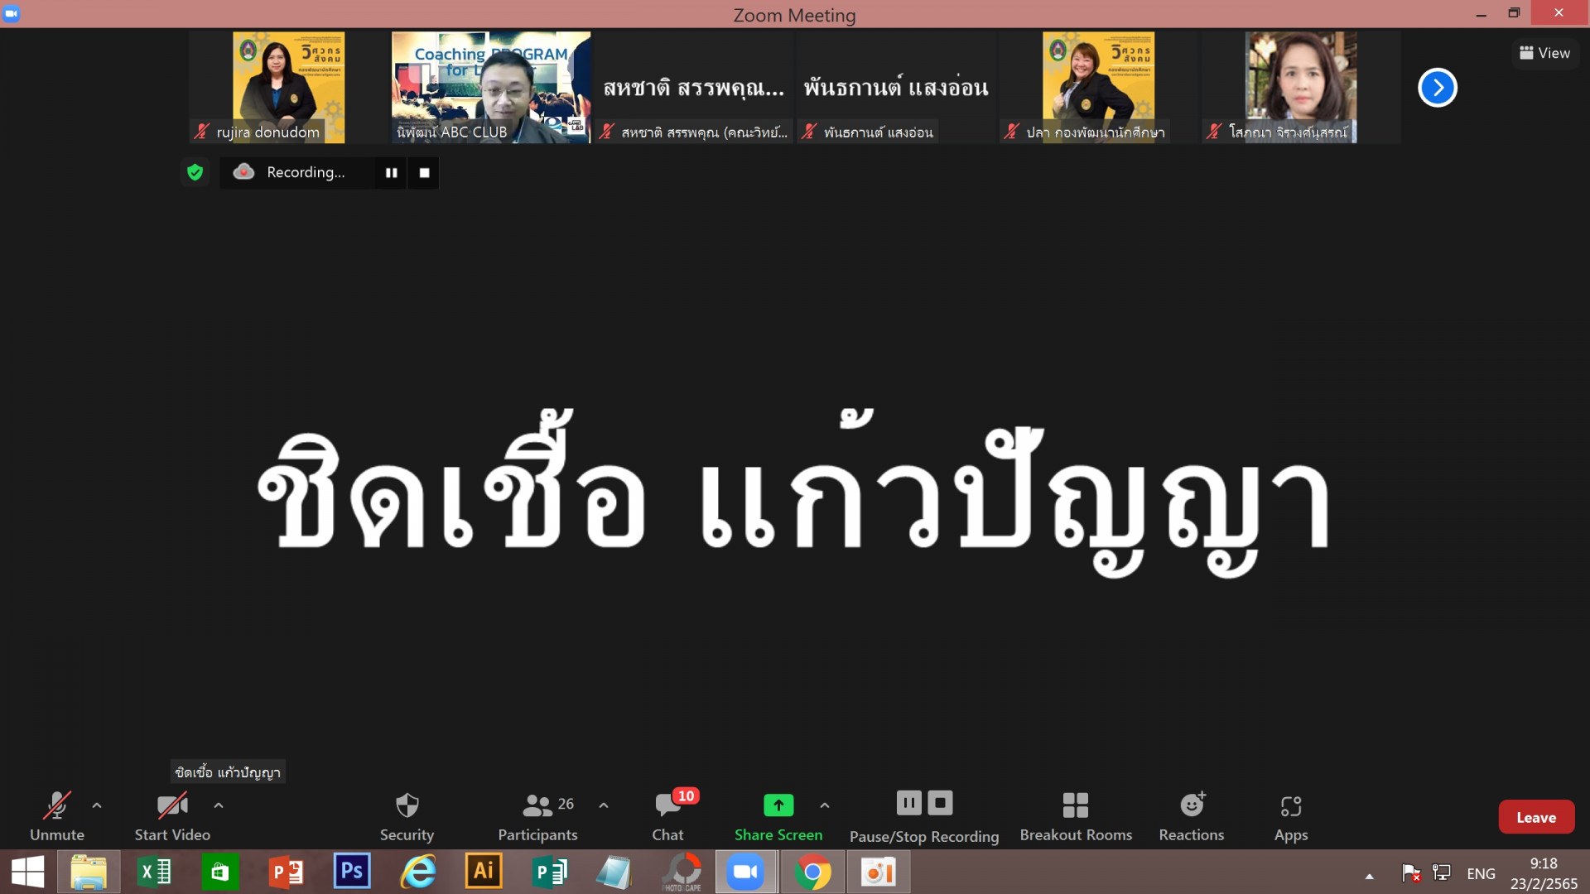
Task: Click the green encryption shield icon
Action: [195, 172]
